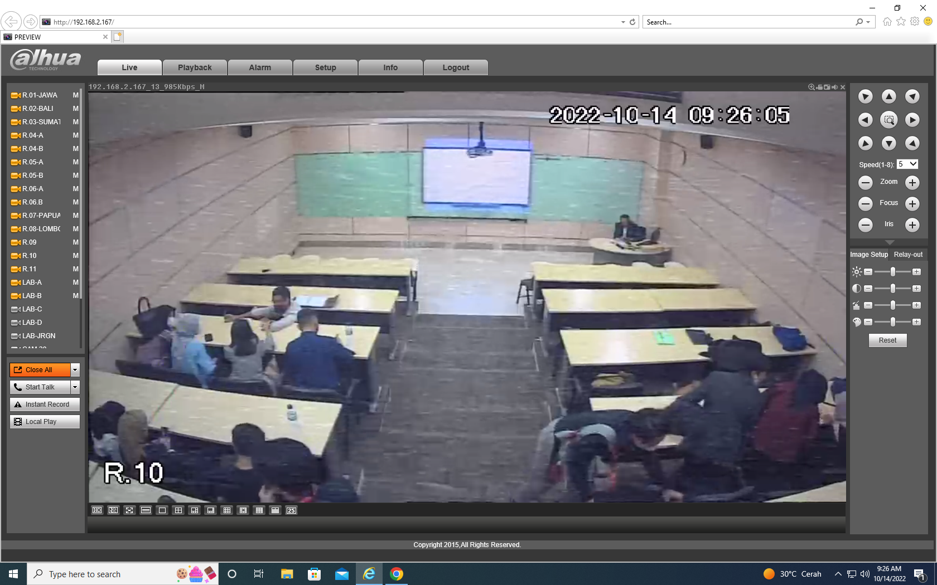Open the Speed(1-8) dropdown
The image size is (937, 585).
pos(907,164)
